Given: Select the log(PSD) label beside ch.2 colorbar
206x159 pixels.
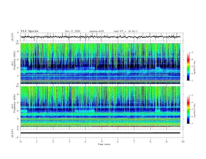Looking at the screenshot, I should pos(195,110).
